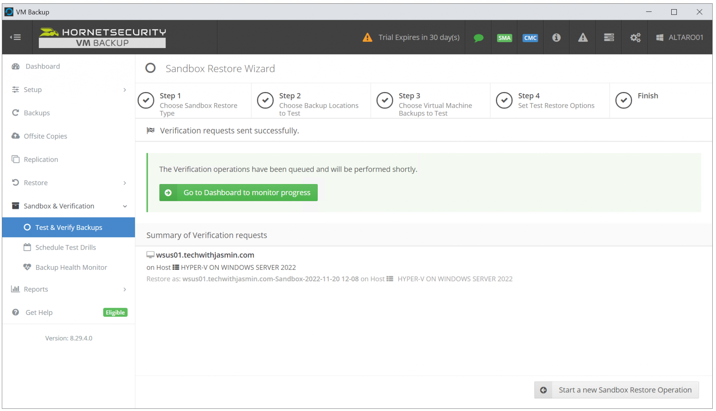Viewport: 716px width, 411px height.
Task: Collapse the sidebar using the hamburger icon
Action: pyautogui.click(x=16, y=37)
